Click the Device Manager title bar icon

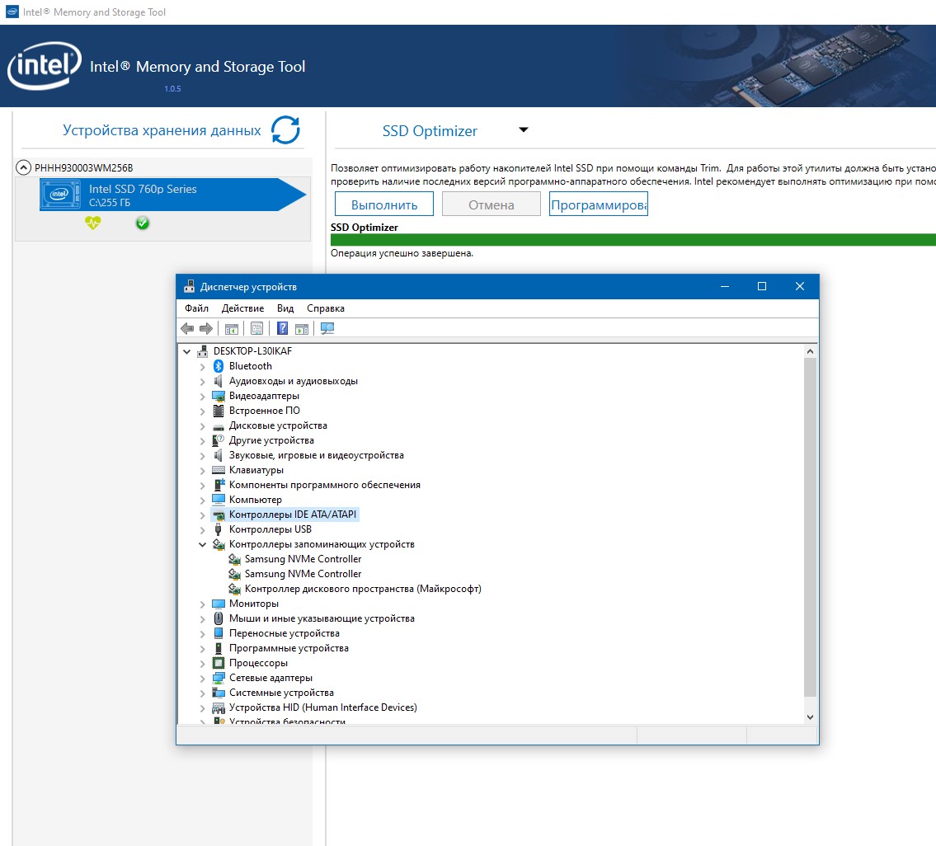[x=189, y=287]
